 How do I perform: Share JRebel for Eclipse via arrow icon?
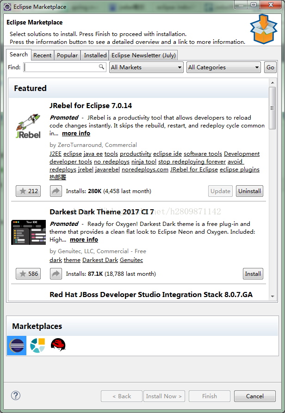coord(56,191)
